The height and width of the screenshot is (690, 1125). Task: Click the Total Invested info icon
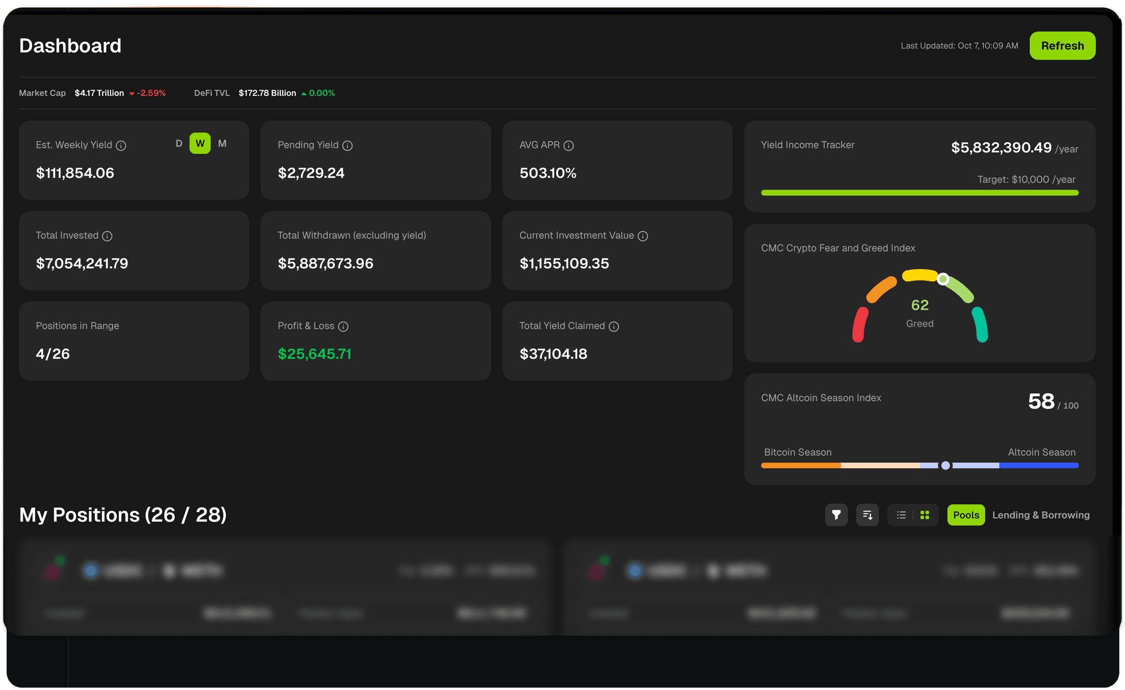pyautogui.click(x=107, y=236)
